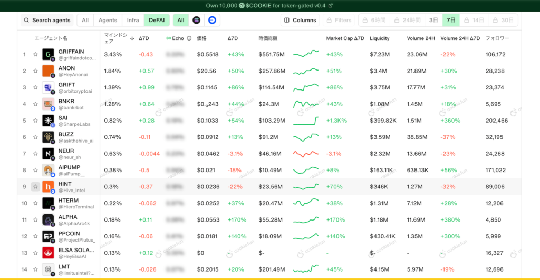Open ALPHA agent avatar icon

click(x=48, y=220)
